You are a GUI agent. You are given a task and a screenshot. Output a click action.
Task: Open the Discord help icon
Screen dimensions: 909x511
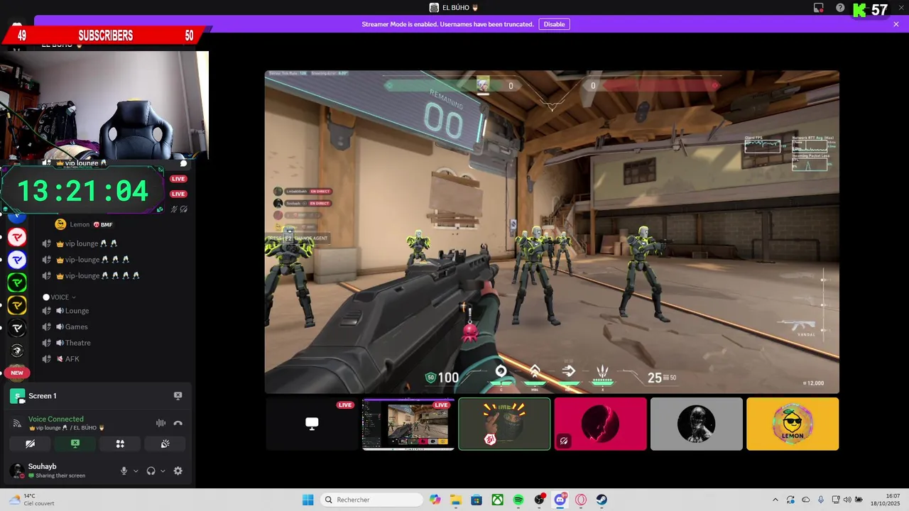(840, 8)
